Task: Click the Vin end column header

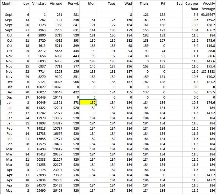Action: pos(56,4)
